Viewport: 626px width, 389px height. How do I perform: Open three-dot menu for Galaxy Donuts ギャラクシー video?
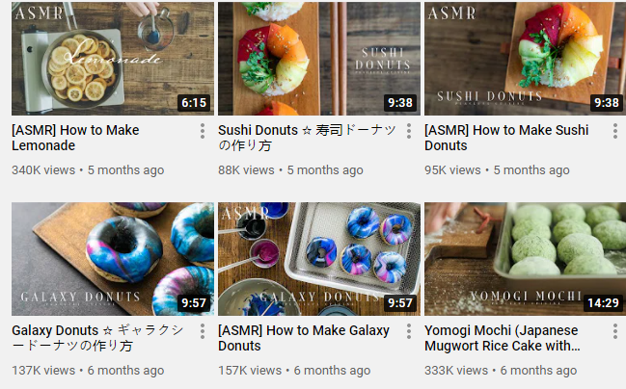click(203, 331)
